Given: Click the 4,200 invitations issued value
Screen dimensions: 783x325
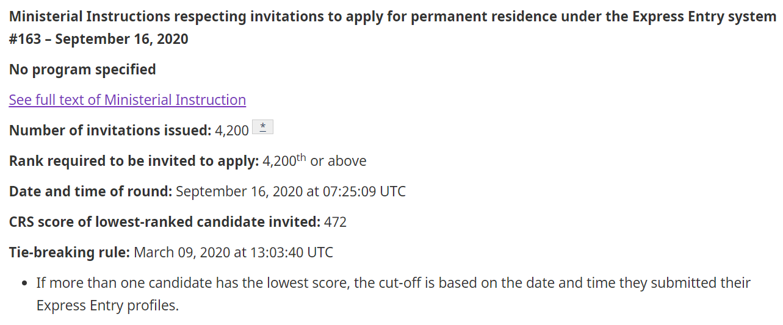Looking at the screenshot, I should [x=232, y=130].
